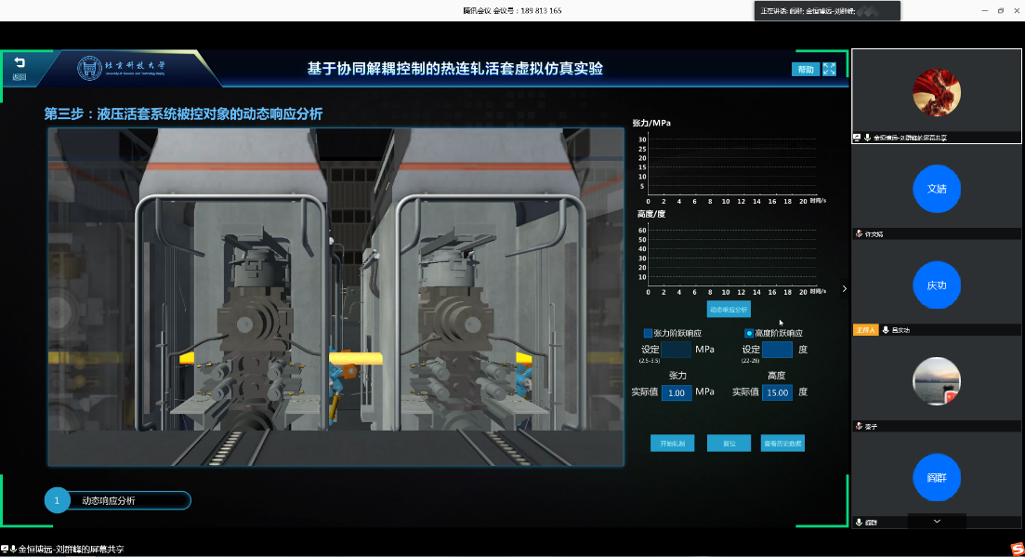Click the university logo in header

[92, 68]
